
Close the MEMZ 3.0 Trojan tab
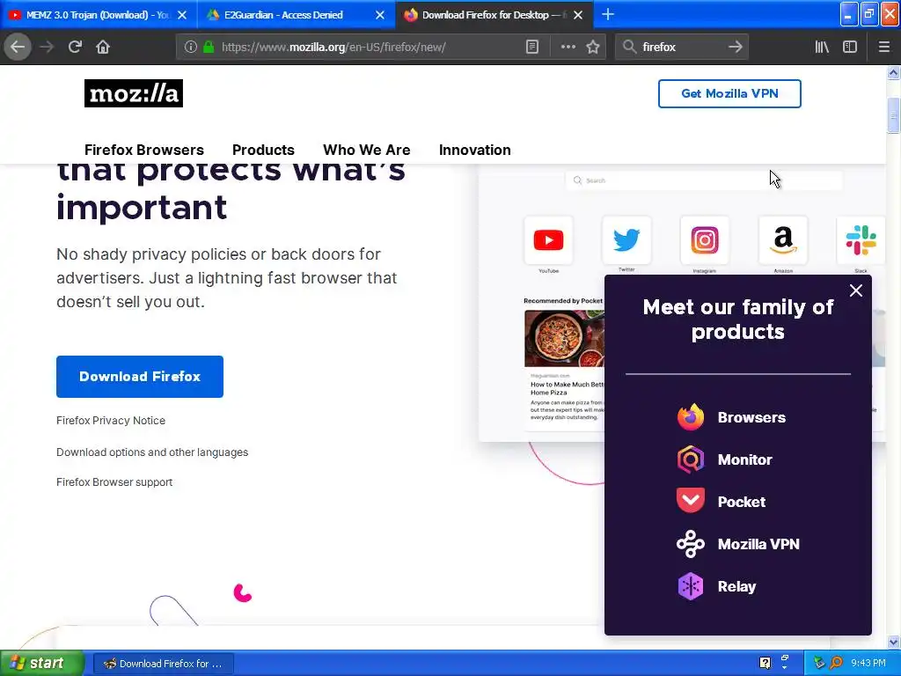(x=182, y=15)
